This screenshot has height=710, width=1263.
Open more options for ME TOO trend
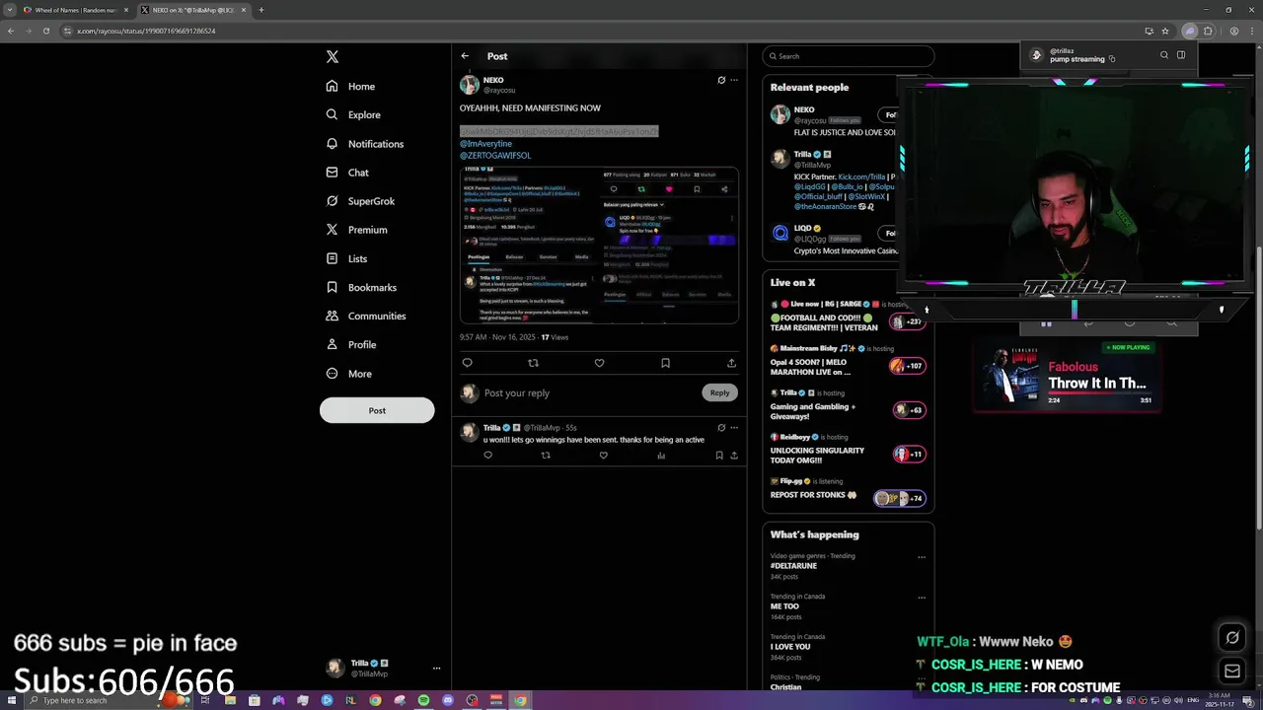tap(922, 598)
